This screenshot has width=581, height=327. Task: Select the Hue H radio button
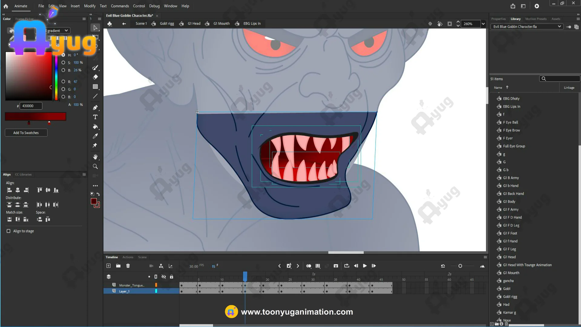[63, 55]
